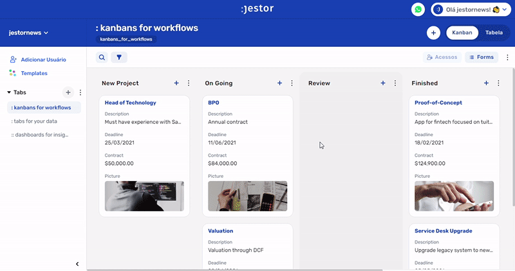Open the On Going column options menu

point(292,83)
